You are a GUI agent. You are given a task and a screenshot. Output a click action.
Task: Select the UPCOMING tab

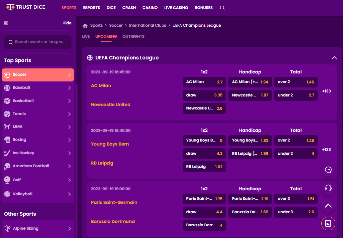106,36
